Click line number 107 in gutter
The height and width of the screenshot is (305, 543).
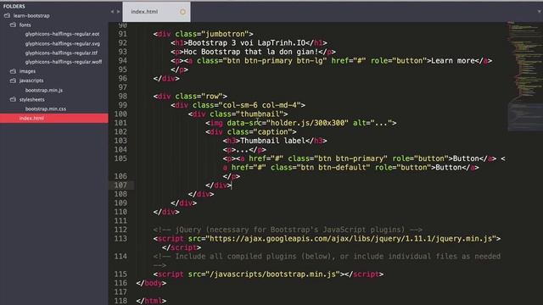[120, 185]
